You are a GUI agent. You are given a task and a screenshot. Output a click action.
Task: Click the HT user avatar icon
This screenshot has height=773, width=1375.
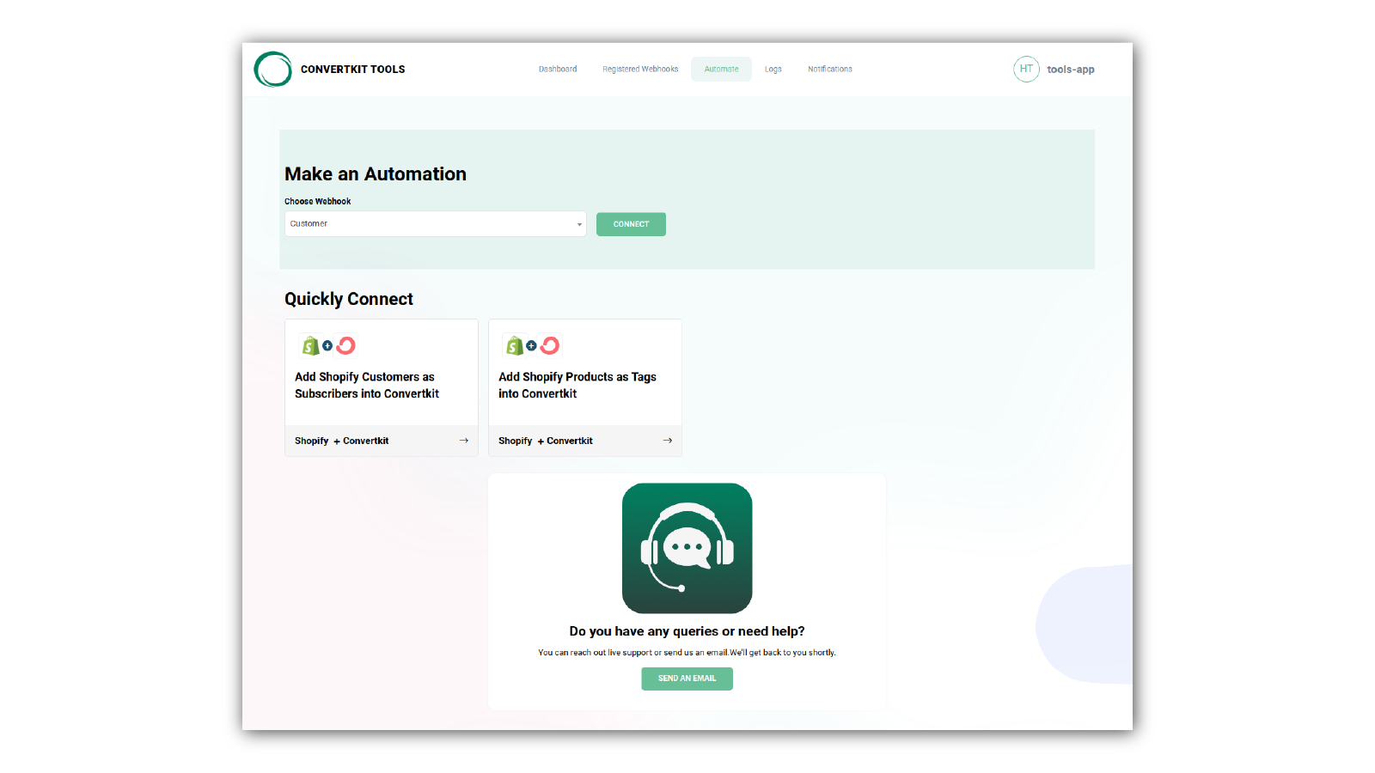(x=1026, y=70)
